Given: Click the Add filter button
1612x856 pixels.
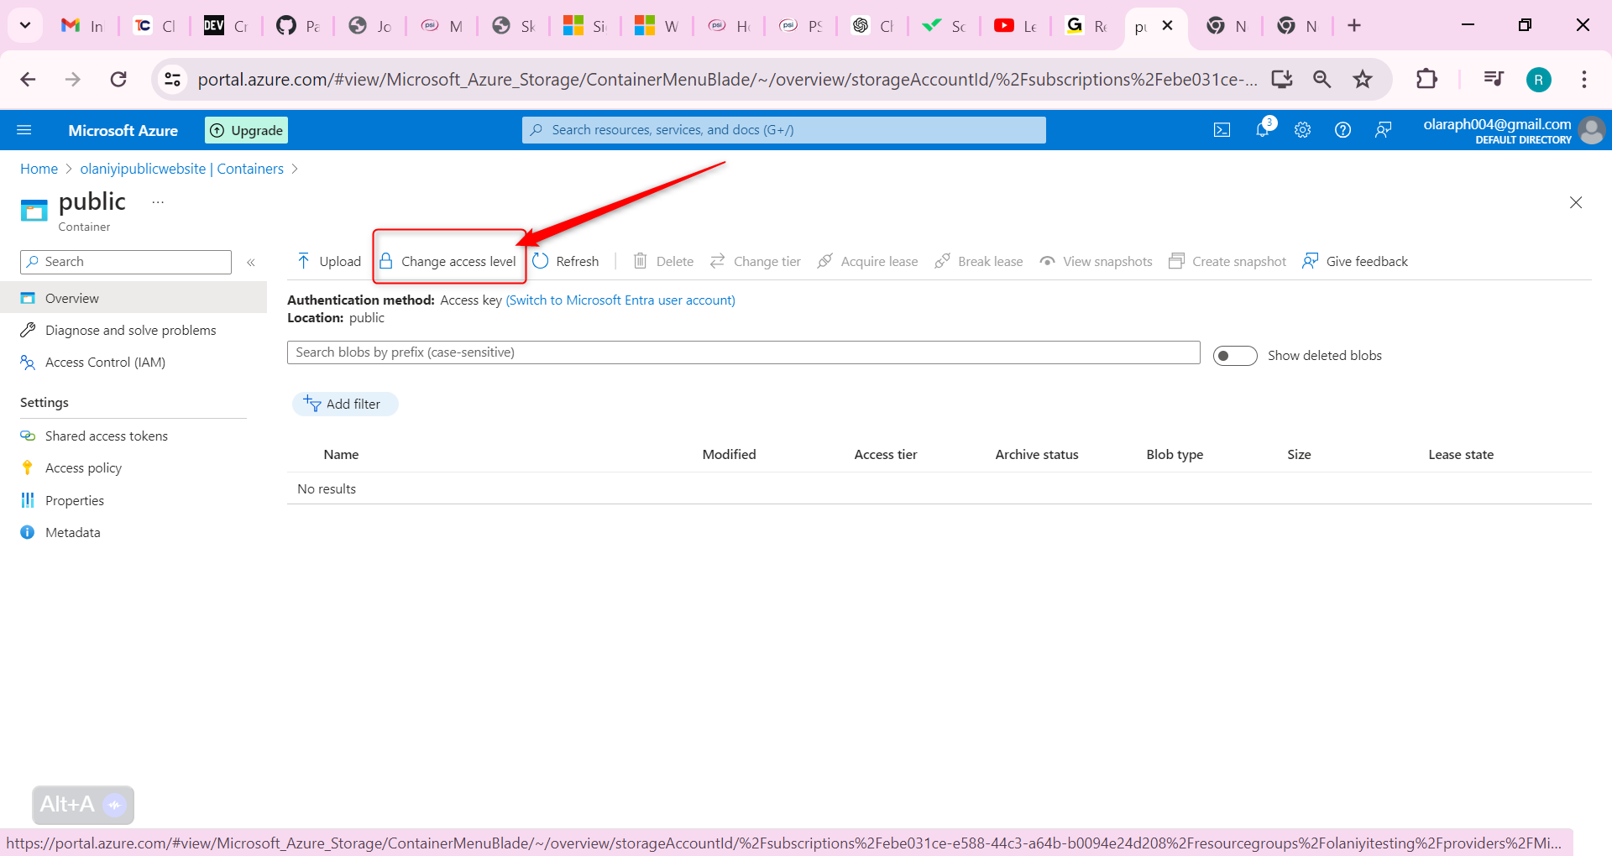Looking at the screenshot, I should click(x=344, y=404).
